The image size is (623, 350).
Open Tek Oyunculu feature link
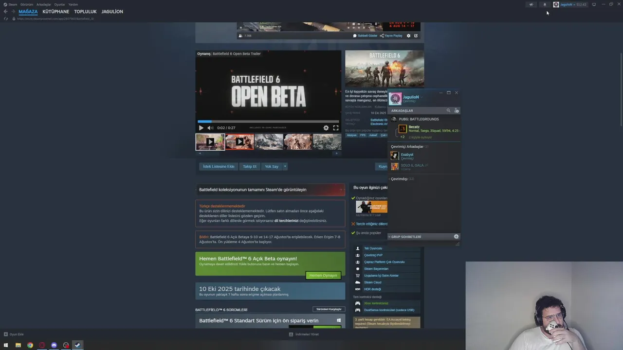(373, 248)
